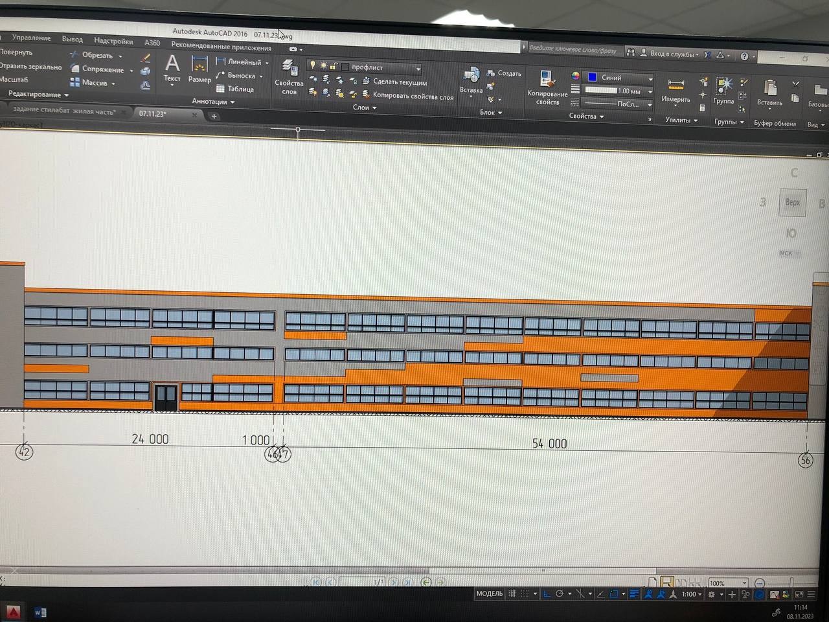This screenshot has height=622, width=829.
Task: Open the Синий object color selector
Action: 619,78
